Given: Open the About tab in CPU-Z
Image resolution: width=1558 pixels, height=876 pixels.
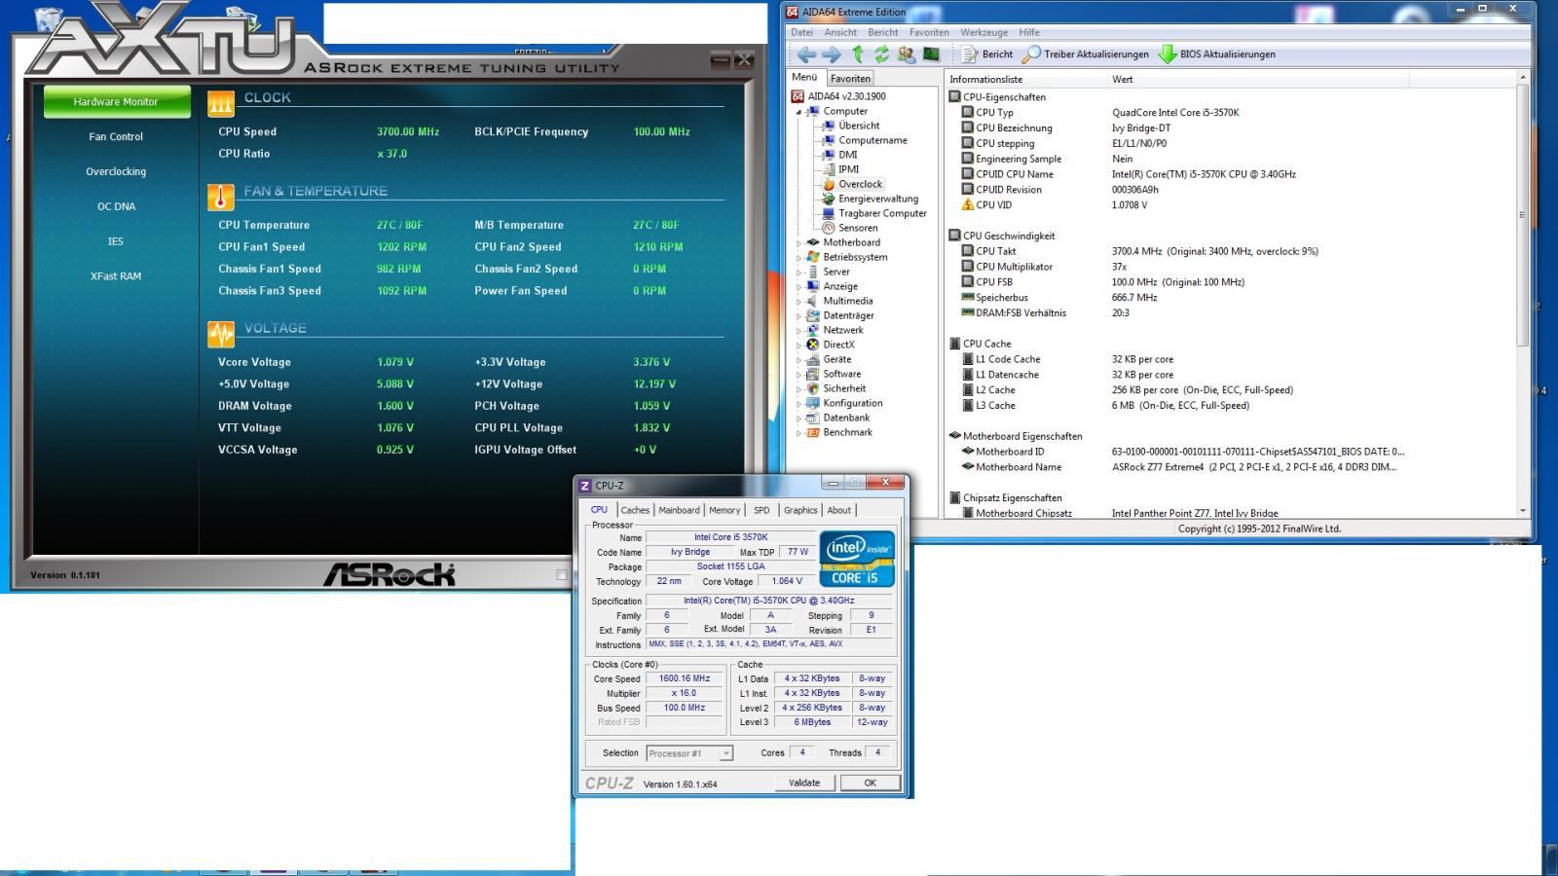Looking at the screenshot, I should coord(839,510).
